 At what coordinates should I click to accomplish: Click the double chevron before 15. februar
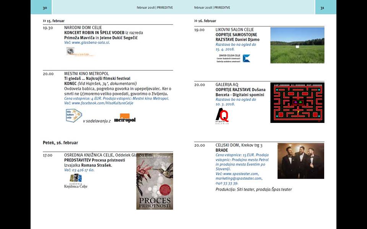(44, 21)
